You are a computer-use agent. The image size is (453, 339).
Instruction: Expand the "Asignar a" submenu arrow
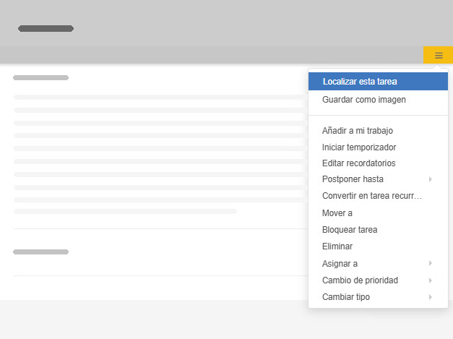coord(431,264)
